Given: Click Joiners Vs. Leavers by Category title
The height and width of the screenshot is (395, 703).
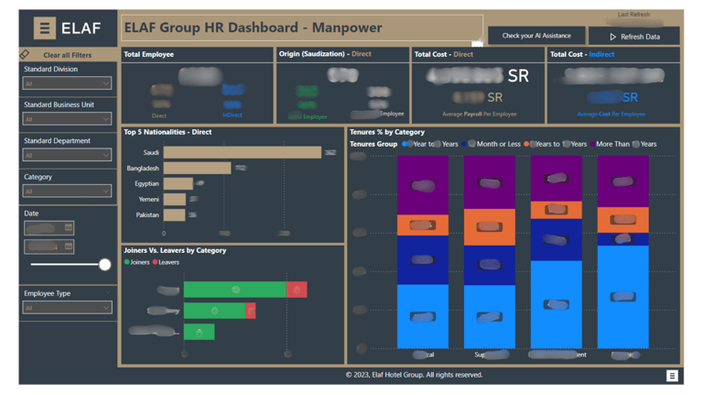Looking at the screenshot, I should click(x=175, y=250).
